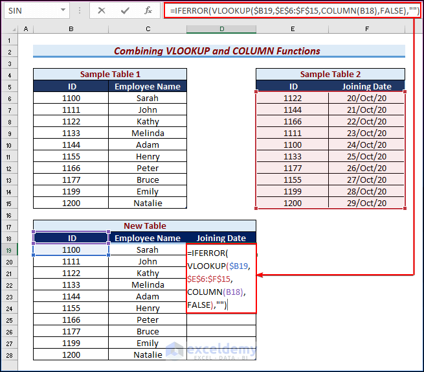Viewport: 424px width, 372px height.
Task: Select ID 1200 in New Table
Action: coord(71,355)
